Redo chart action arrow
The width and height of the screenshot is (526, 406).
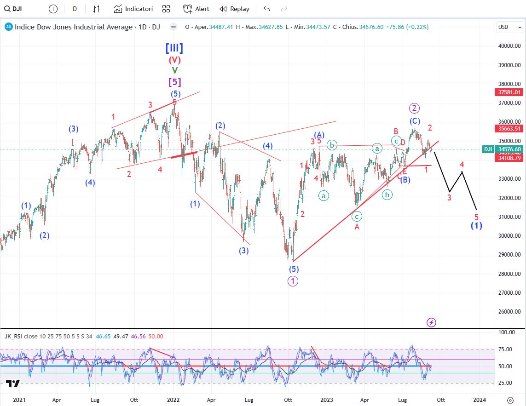click(284, 9)
